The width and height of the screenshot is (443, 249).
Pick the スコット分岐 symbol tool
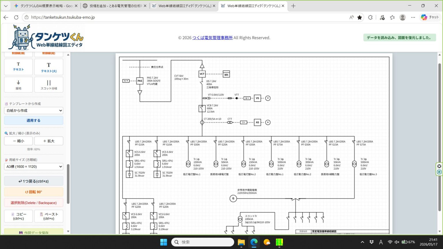tap(49, 85)
